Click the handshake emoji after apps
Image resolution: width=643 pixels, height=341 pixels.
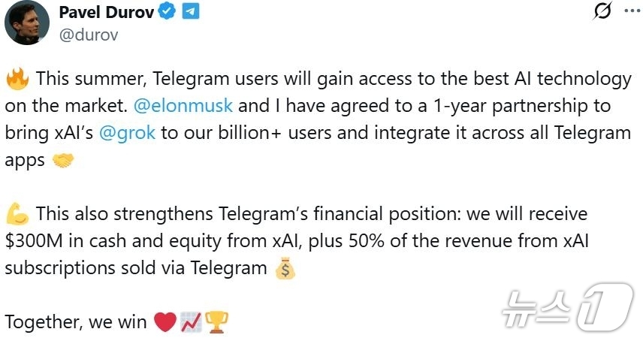[x=63, y=160]
